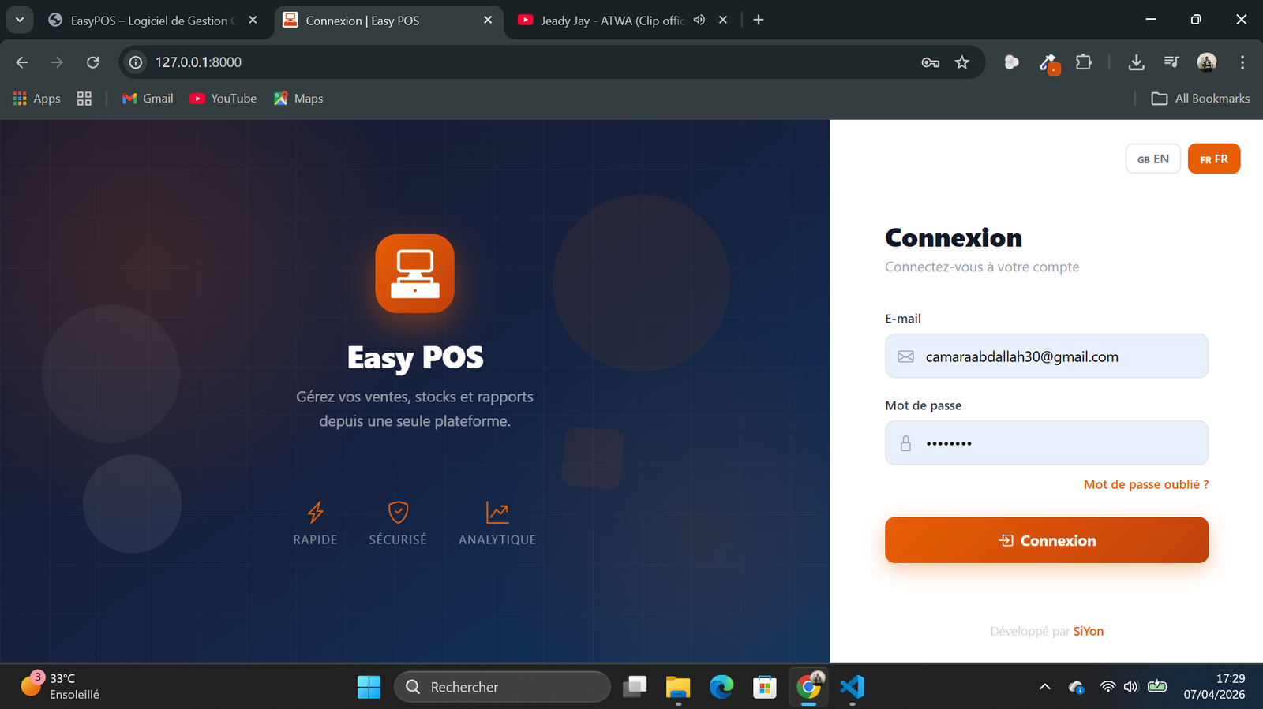
Task: View site information icon in address bar
Action: (136, 62)
